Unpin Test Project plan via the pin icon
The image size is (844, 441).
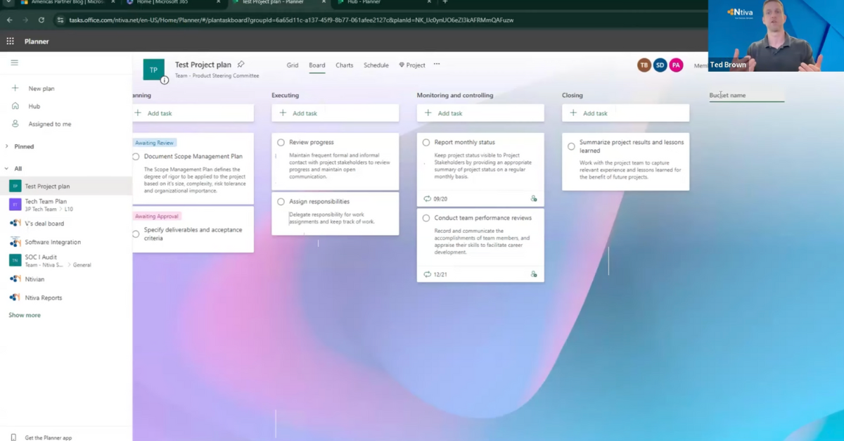pyautogui.click(x=241, y=64)
